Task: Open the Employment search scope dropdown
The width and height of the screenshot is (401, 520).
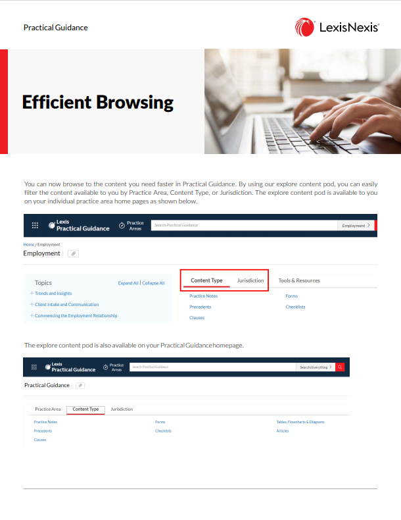Action: [x=356, y=226]
